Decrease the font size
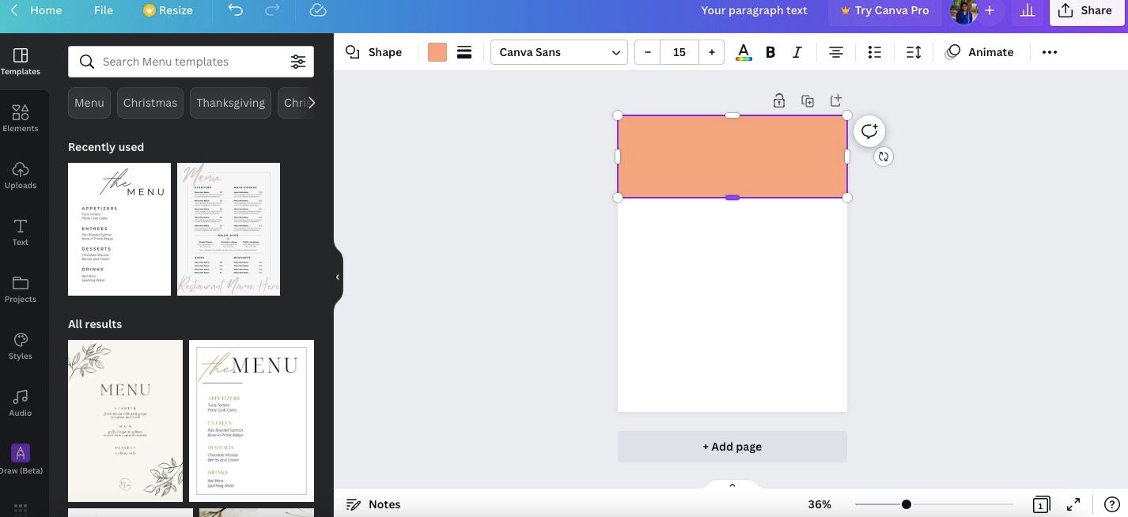 (x=648, y=52)
